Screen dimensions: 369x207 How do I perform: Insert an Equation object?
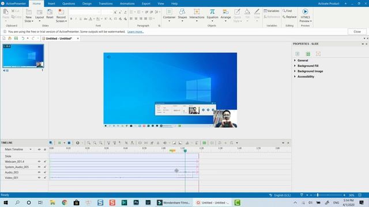212,15
